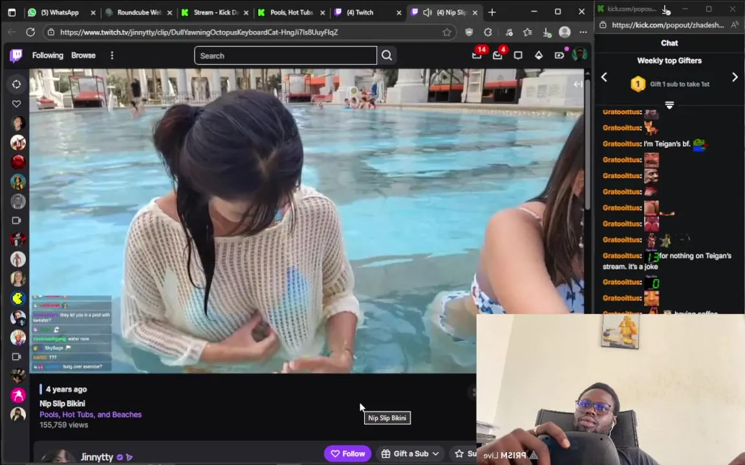Open the Jinnytty channel name
The image size is (745, 465).
[97, 457]
